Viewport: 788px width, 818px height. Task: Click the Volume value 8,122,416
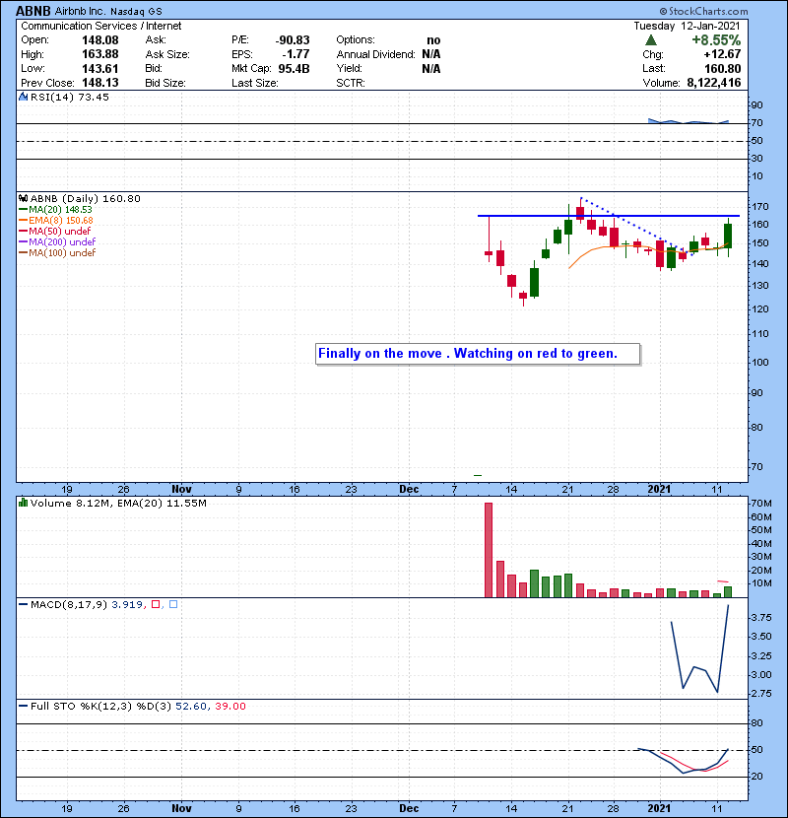(x=714, y=83)
